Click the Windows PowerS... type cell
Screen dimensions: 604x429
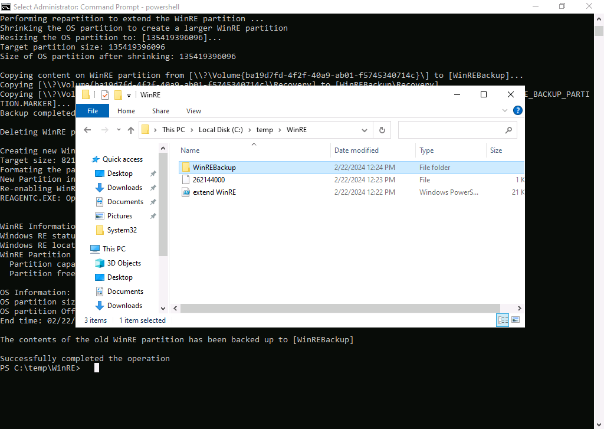[448, 192]
